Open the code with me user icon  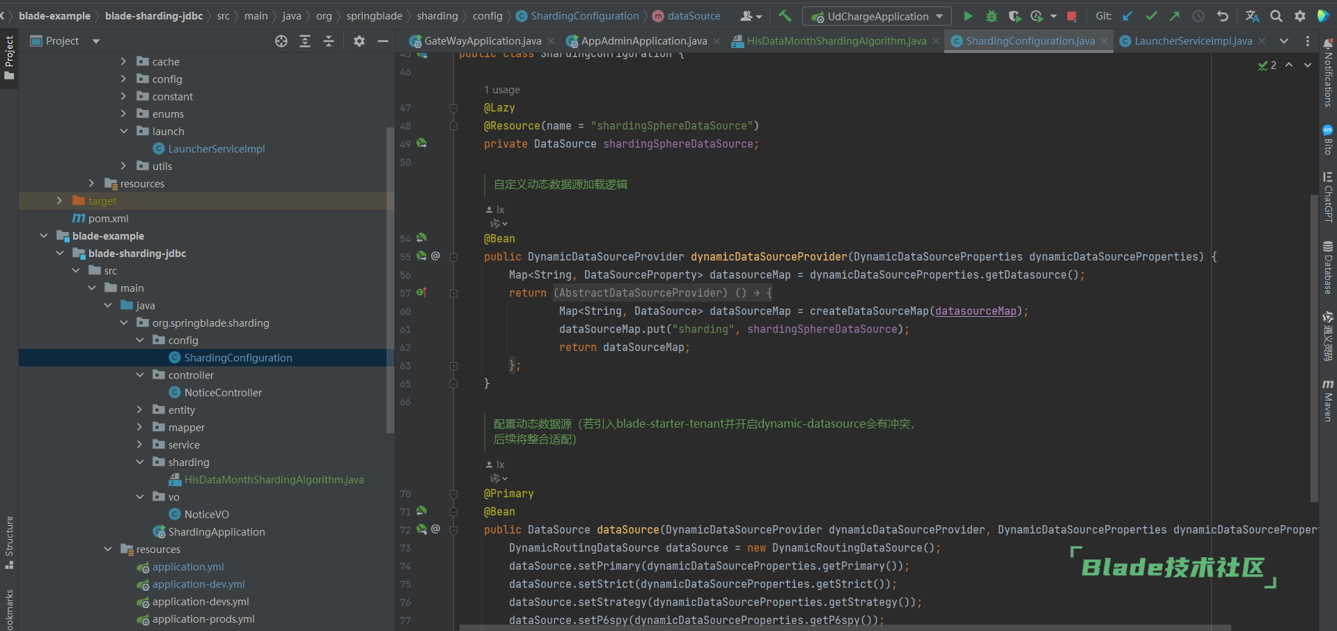pyautogui.click(x=751, y=16)
